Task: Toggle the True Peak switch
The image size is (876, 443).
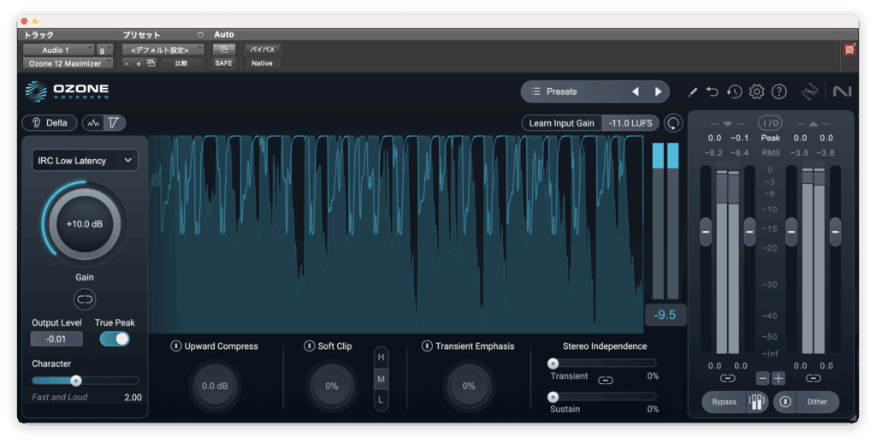Action: [115, 339]
